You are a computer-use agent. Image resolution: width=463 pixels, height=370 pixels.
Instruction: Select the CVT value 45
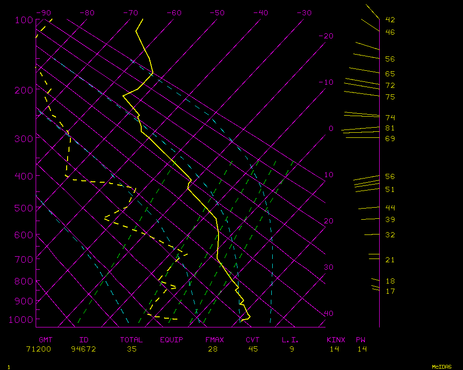252,349
